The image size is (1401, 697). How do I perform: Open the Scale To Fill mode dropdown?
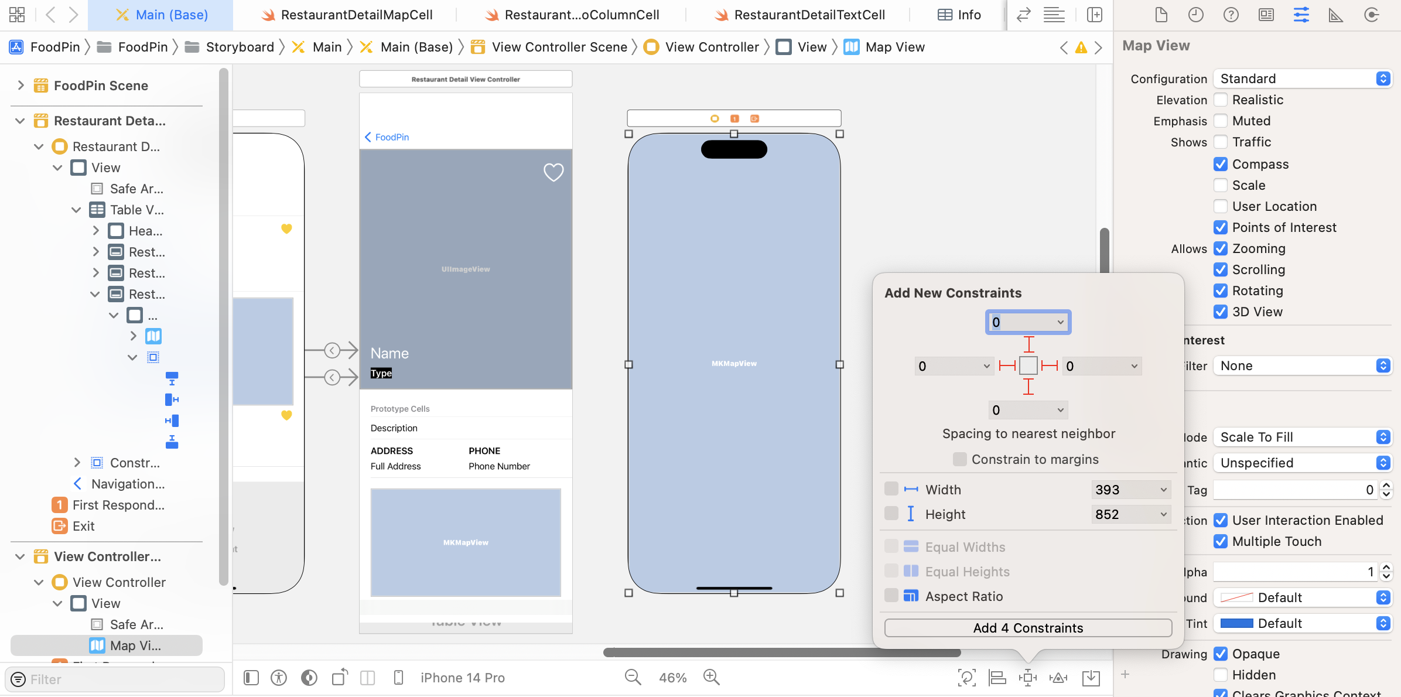[x=1303, y=437]
